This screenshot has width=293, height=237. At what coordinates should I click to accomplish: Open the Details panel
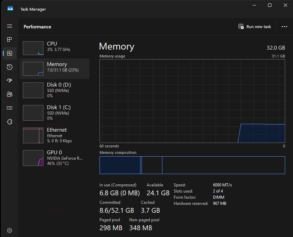click(9, 108)
